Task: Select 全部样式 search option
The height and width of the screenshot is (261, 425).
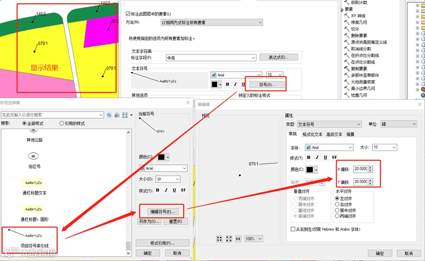Action: pyautogui.click(x=25, y=124)
